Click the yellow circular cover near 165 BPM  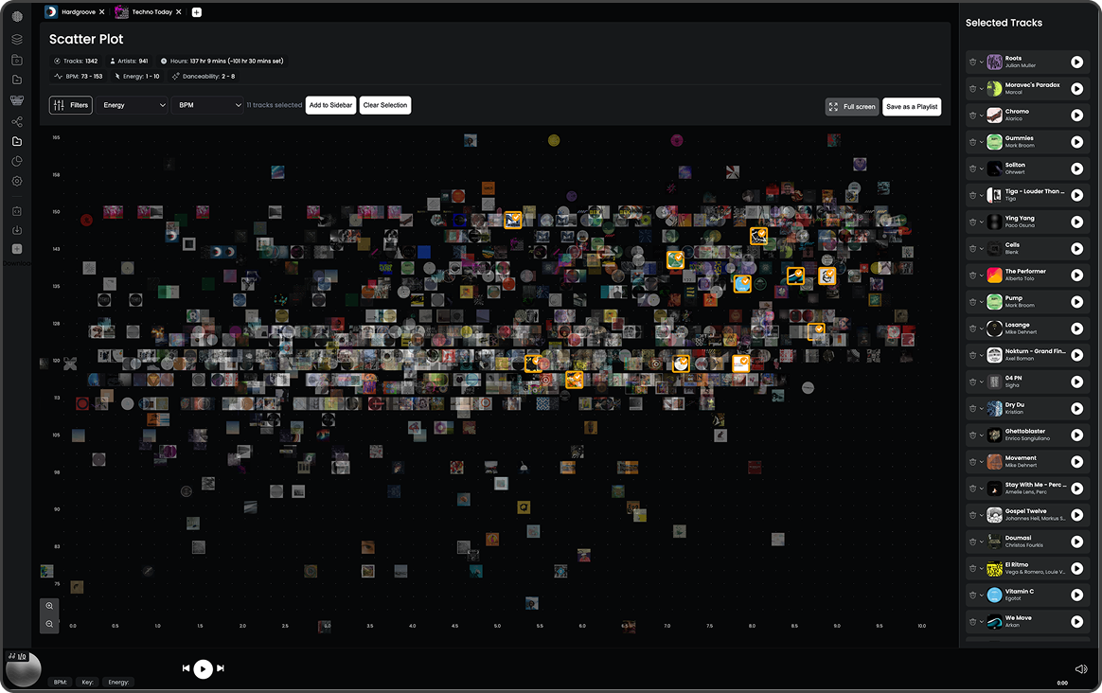click(554, 140)
